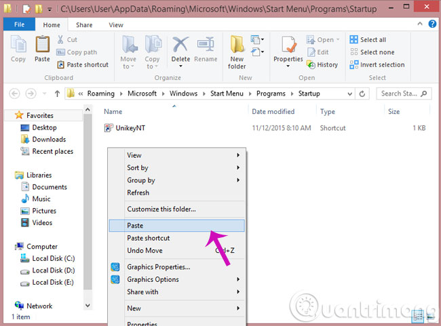This screenshot has width=441, height=326.
Task: Switch to the Home ribbon tab
Action: click(52, 25)
